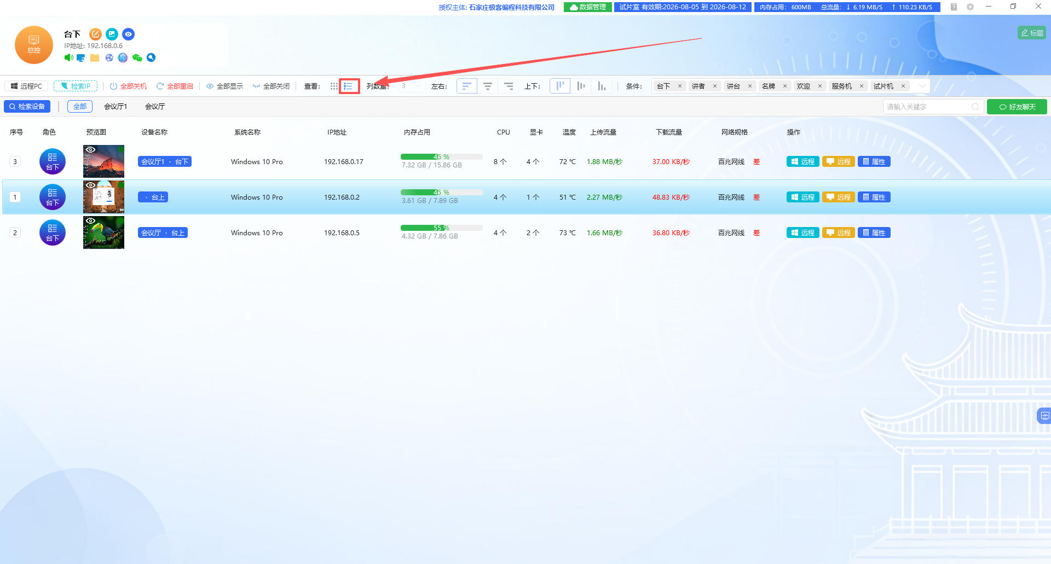Open the yellow folder icon

[x=95, y=57]
